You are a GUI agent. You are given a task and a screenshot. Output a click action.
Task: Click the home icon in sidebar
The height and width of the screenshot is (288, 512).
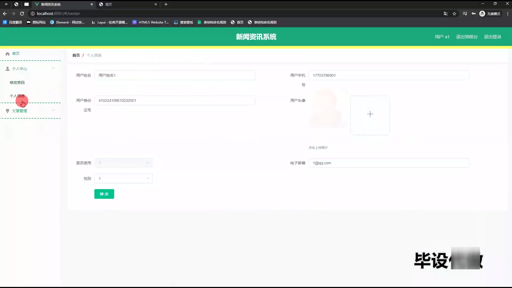(7, 54)
